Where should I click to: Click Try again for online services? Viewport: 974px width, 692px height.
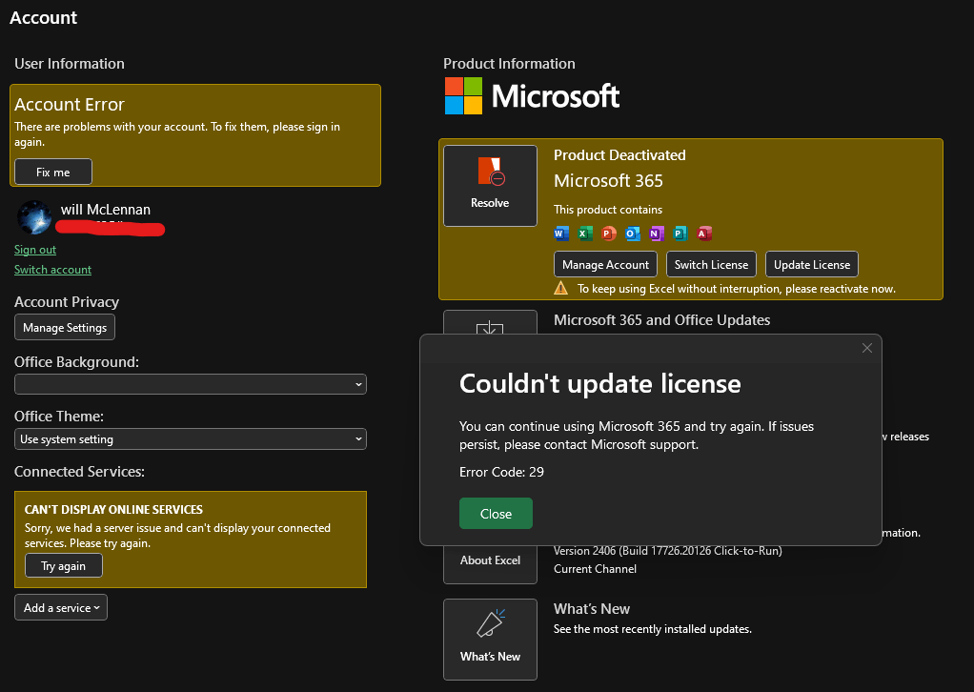(63, 566)
